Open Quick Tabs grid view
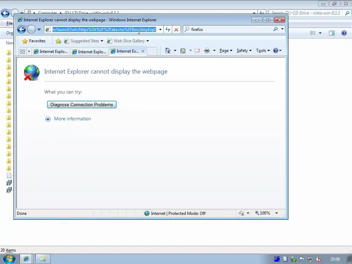352x264 pixels. (22, 52)
